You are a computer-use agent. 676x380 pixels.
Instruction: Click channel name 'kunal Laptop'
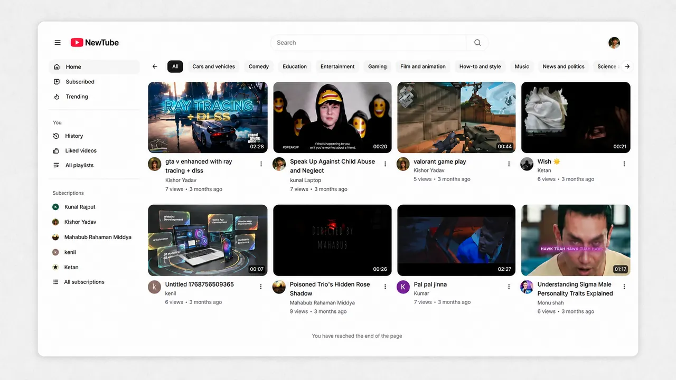305,180
